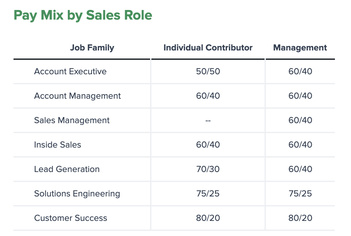Click the Sales Management row label
This screenshot has width=351, height=236.
(x=72, y=120)
